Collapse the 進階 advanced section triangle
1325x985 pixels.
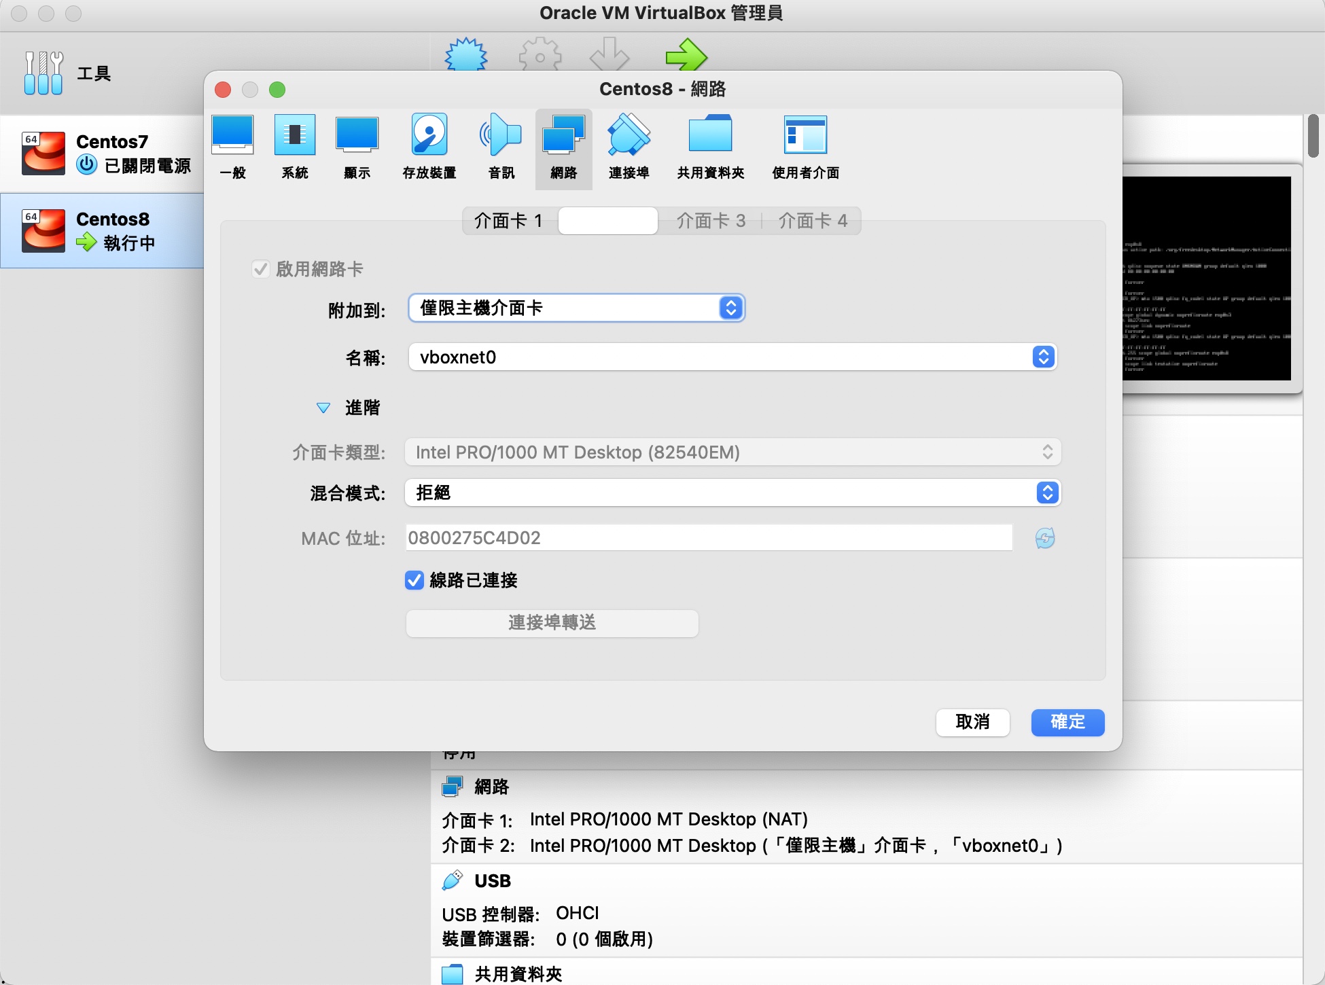pos(323,408)
